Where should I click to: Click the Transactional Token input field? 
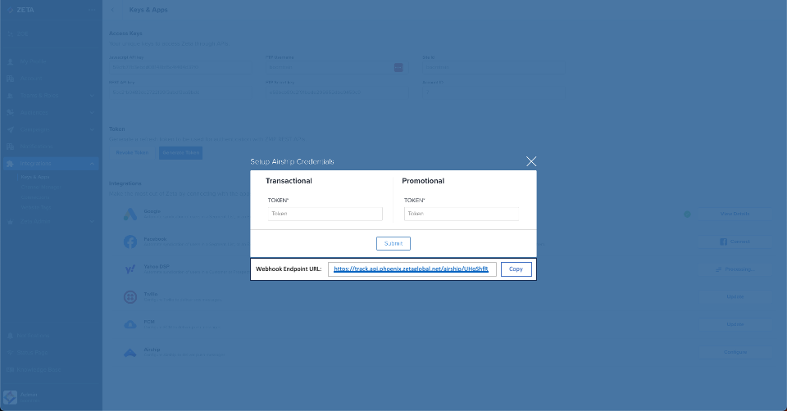coord(325,214)
